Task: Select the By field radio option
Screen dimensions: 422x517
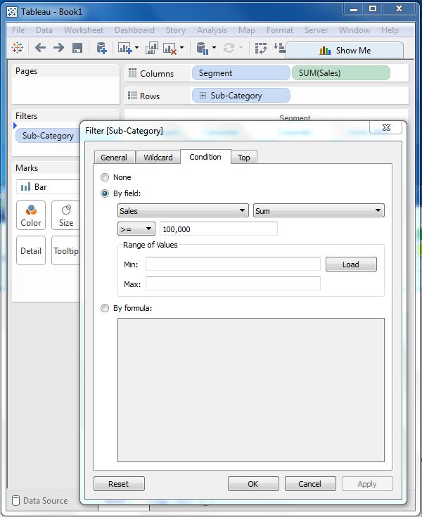Action: tap(105, 193)
